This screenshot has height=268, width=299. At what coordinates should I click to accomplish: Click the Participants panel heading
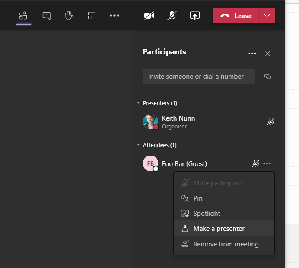pyautogui.click(x=164, y=52)
